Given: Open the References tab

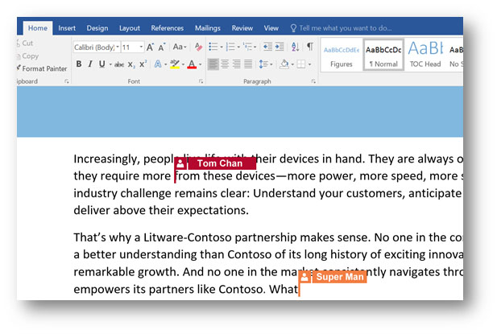Looking at the screenshot, I should click(167, 28).
